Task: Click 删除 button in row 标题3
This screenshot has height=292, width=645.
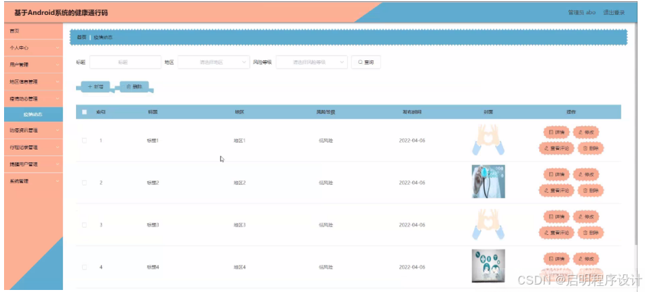Action: [x=591, y=233]
